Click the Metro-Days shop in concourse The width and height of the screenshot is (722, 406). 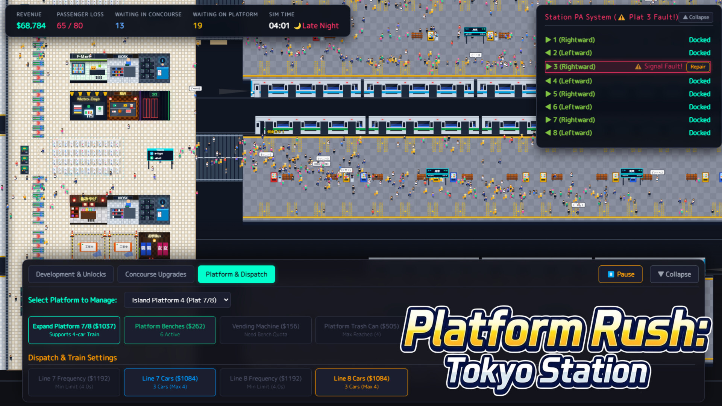pos(88,106)
